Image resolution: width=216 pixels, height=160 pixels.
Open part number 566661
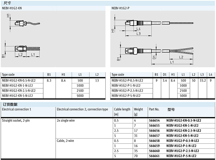154,156
